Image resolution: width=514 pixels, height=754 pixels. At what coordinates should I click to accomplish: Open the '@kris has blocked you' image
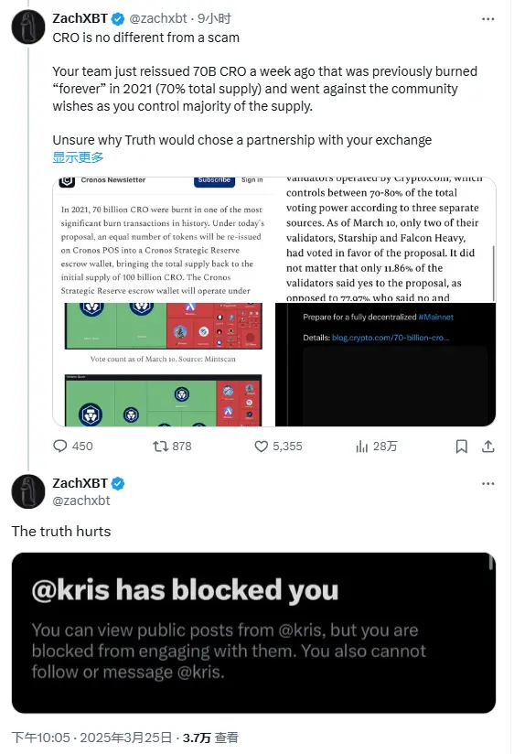[254, 633]
